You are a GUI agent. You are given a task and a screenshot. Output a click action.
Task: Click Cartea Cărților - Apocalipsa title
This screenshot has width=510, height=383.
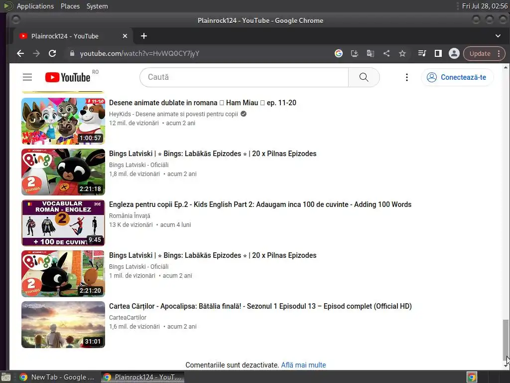point(260,306)
